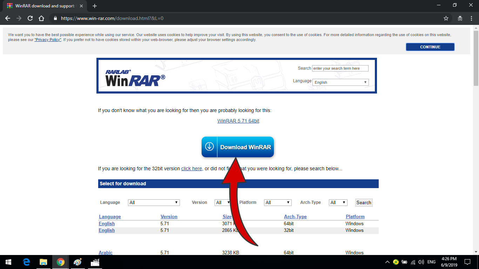Expand the Version filter dropdown
The height and width of the screenshot is (269, 479).
click(223, 202)
